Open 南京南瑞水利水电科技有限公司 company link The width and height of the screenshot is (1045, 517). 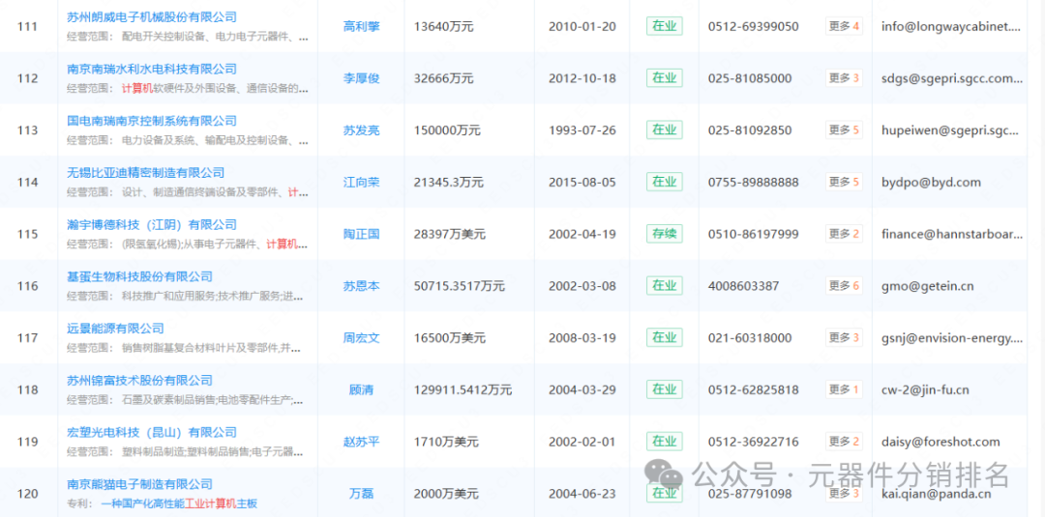(x=151, y=70)
